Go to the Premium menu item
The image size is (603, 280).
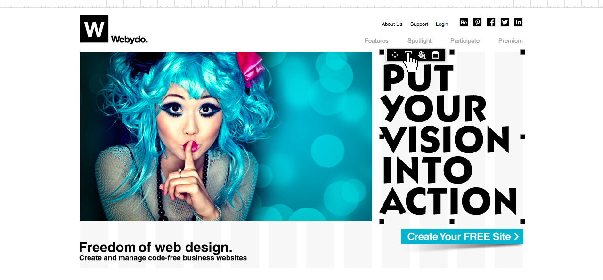pos(511,40)
